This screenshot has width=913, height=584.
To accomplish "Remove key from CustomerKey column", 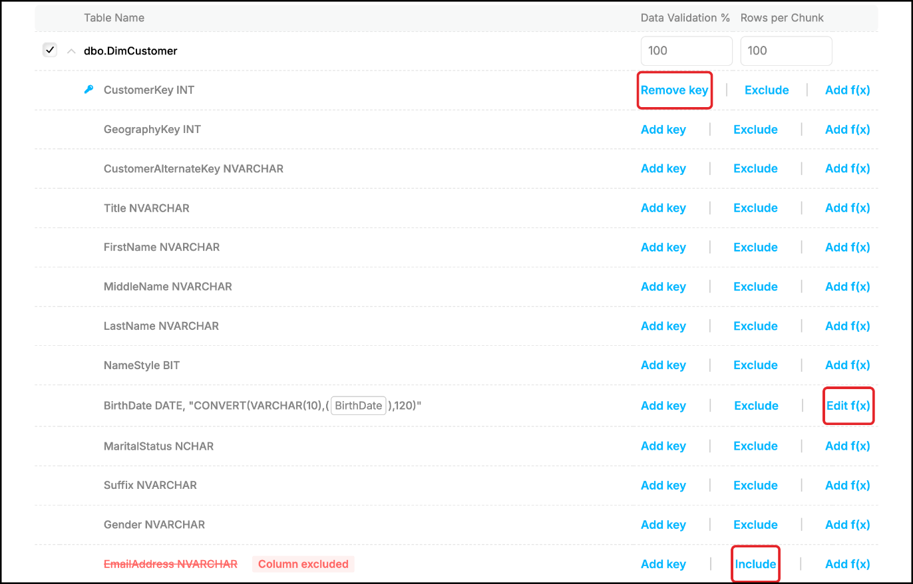I will 675,90.
